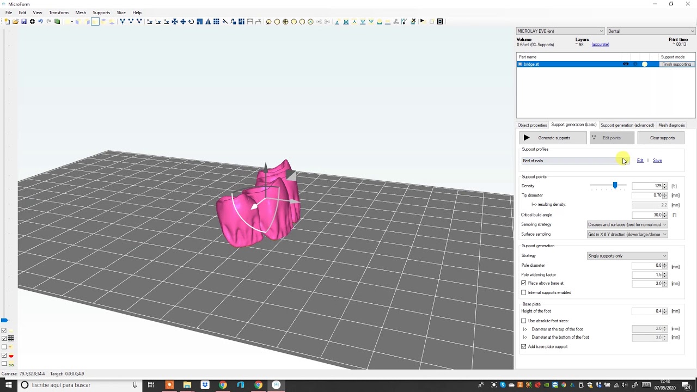The width and height of the screenshot is (697, 392).
Task: Click the Windows search box on the taskbar
Action: (80, 385)
